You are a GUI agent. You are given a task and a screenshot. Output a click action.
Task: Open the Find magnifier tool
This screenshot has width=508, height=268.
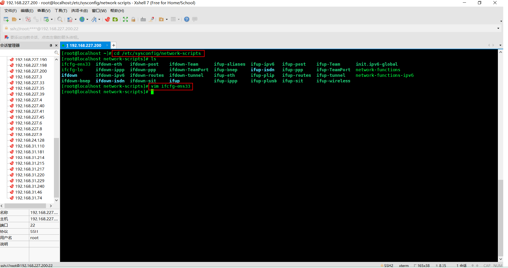point(60,19)
